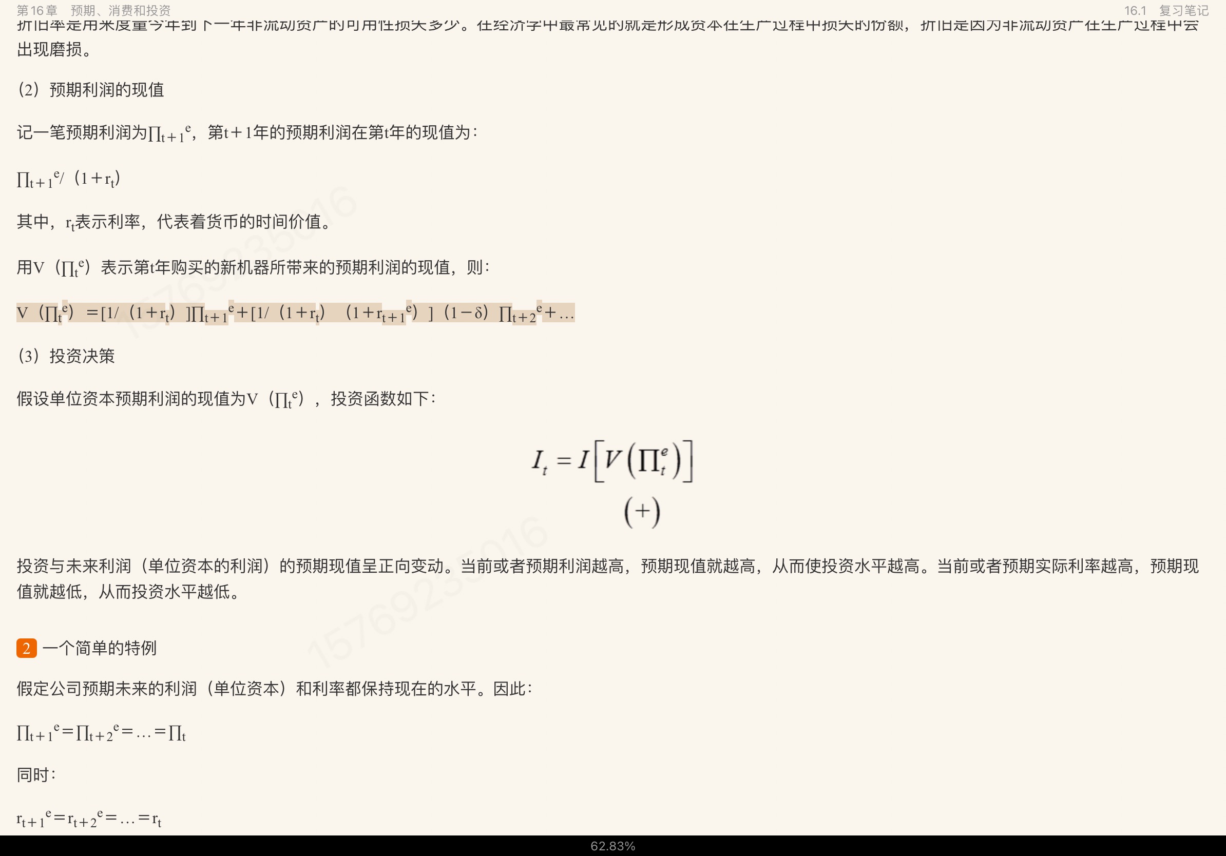This screenshot has width=1226, height=856.
Task: Click the heading (2) 预期利润的现值
Action: tap(91, 90)
